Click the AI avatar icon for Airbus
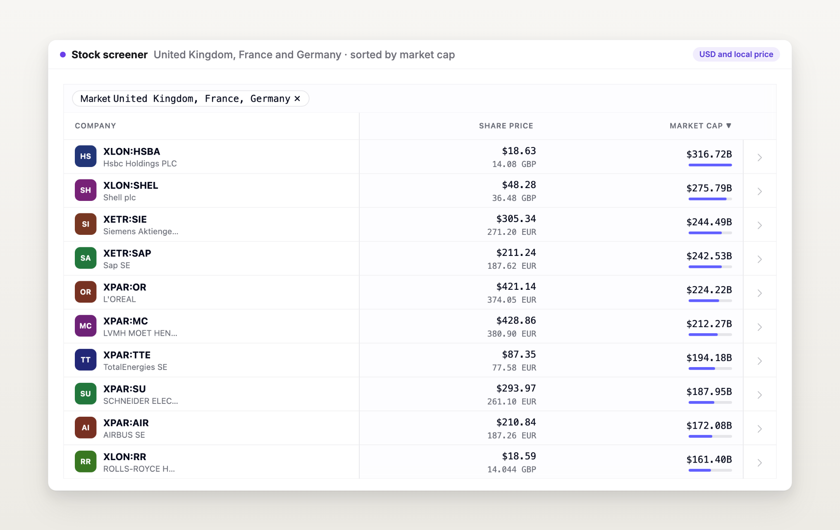The width and height of the screenshot is (840, 530). (86, 427)
